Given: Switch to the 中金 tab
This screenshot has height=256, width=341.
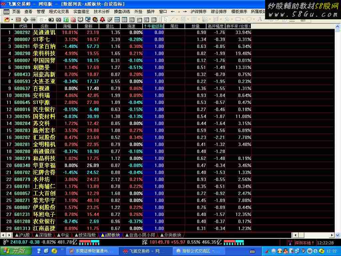Looking at the screenshot, I should tap(63, 235).
